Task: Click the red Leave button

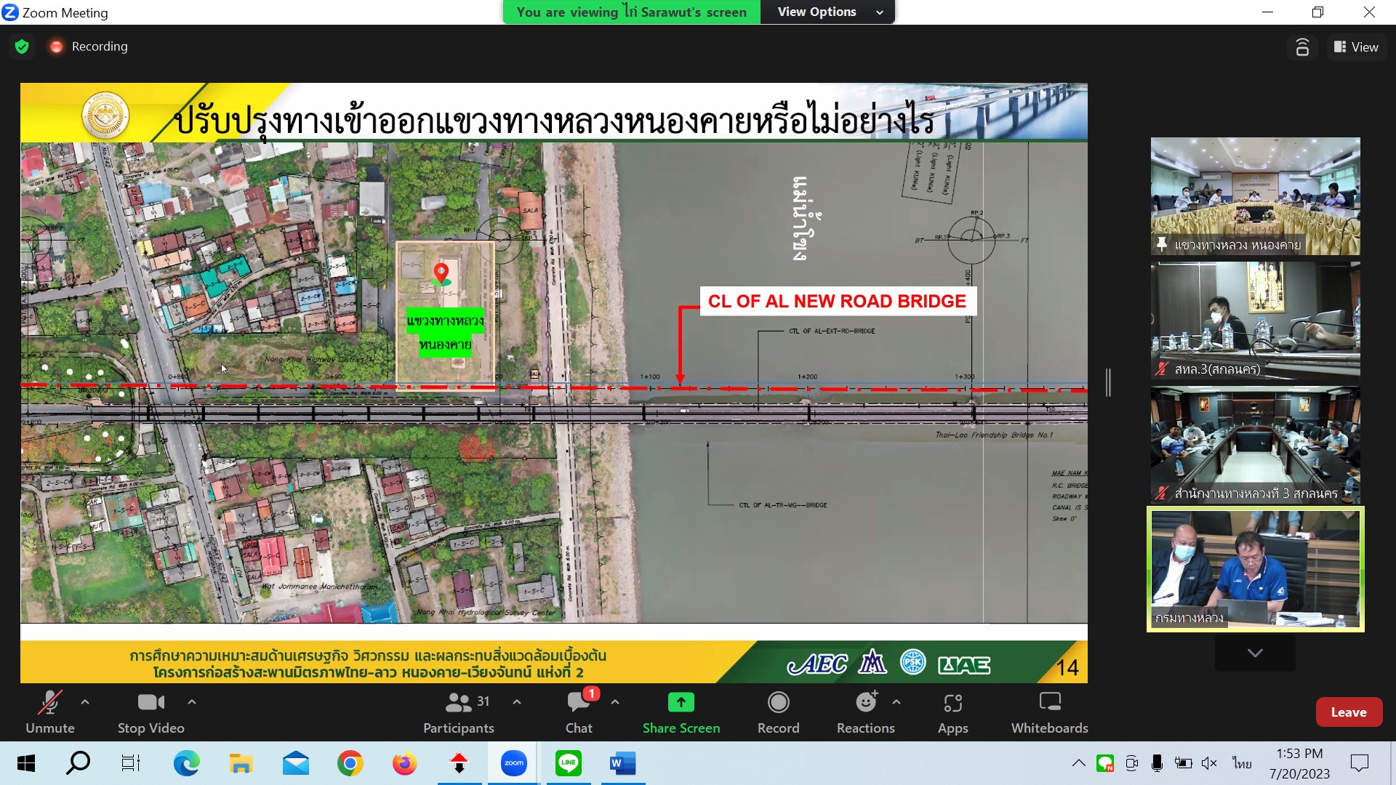Action: click(1348, 712)
